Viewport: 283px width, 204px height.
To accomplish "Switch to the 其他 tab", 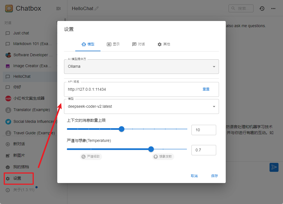I will (164, 44).
